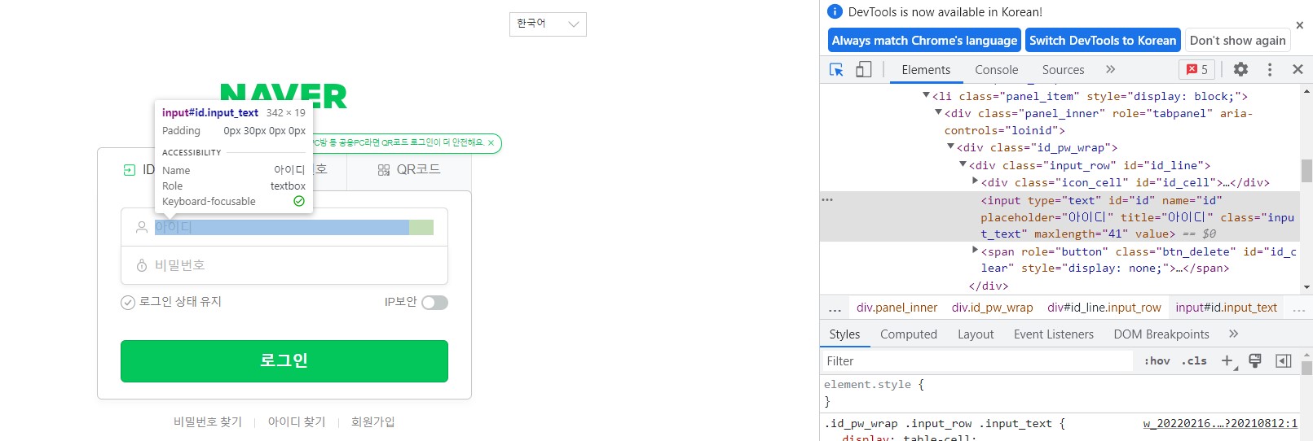Viewport: 1313px width, 441px height.
Task: Activate the DevTools inspect element picker
Action: click(836, 70)
